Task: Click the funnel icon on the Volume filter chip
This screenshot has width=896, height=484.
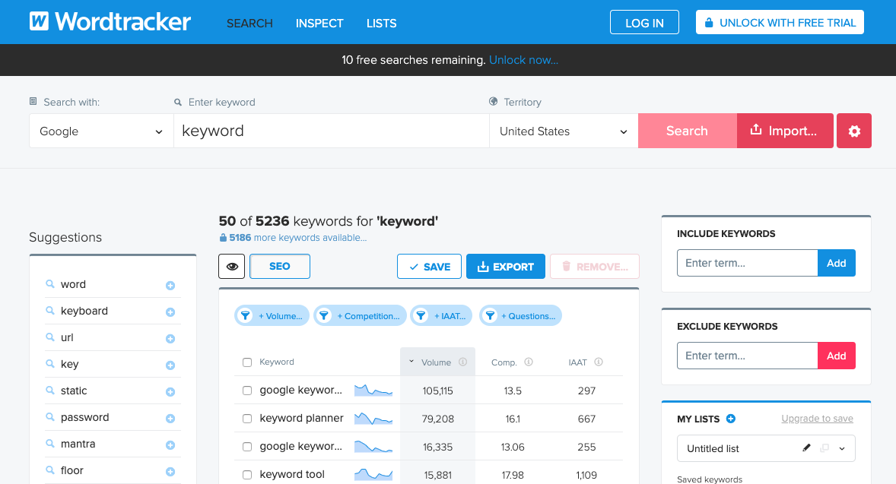Action: [245, 315]
